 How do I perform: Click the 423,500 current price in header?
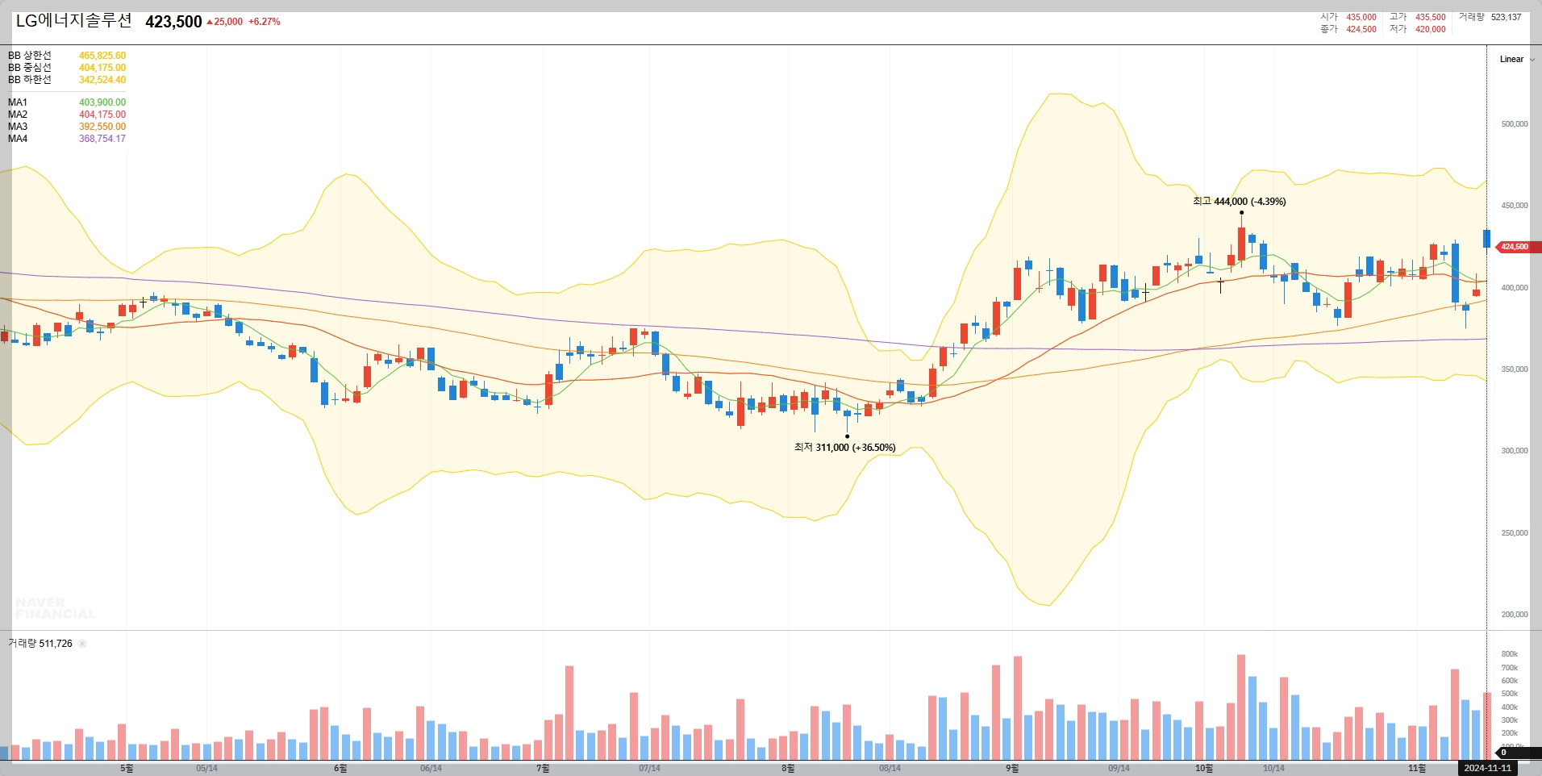(173, 22)
